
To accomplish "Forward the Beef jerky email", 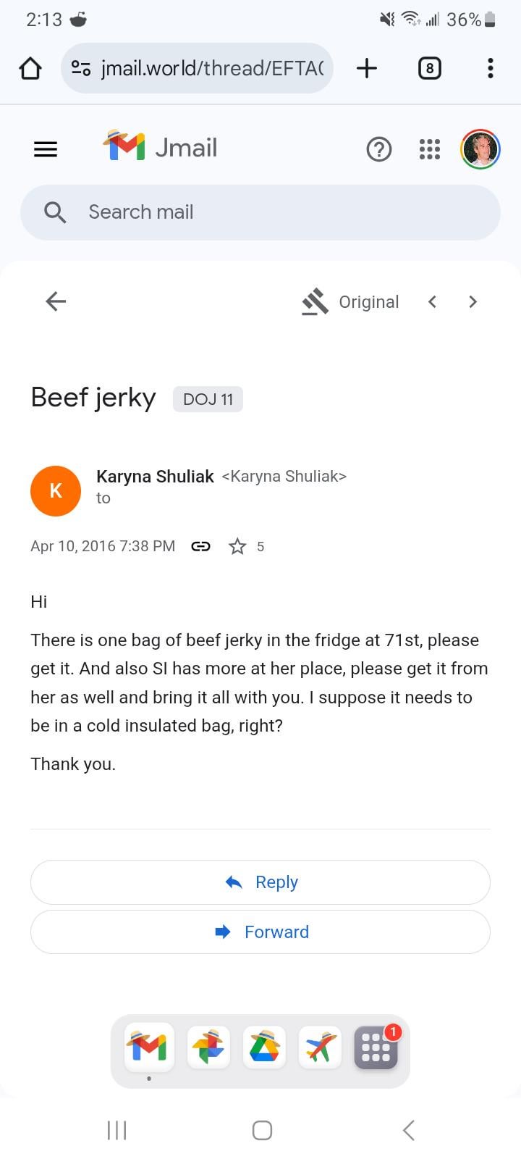I will click(260, 932).
